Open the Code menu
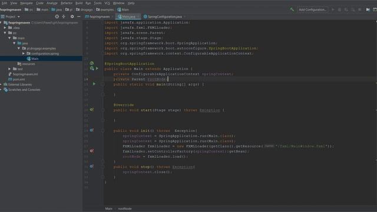Viewport: 377px width, 212px height. click(39, 3)
